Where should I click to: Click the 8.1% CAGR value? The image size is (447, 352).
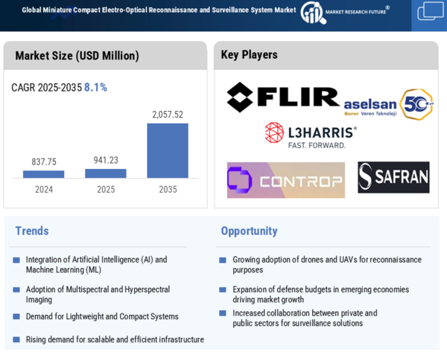point(95,87)
